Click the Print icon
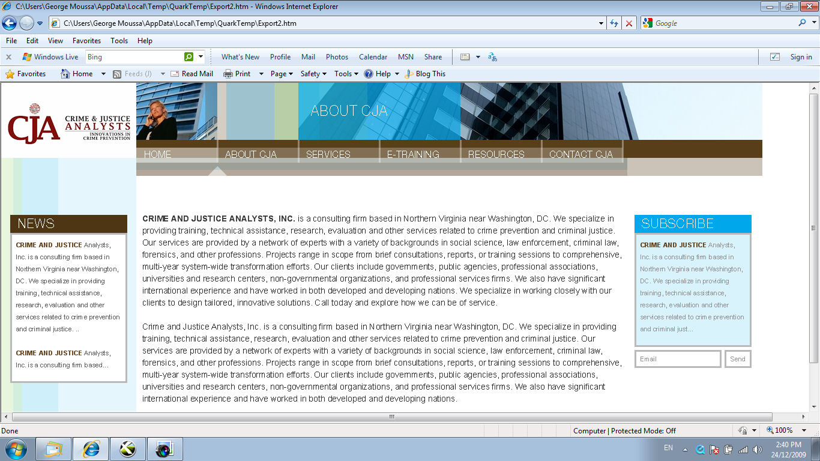The height and width of the screenshot is (461, 820). (x=227, y=73)
